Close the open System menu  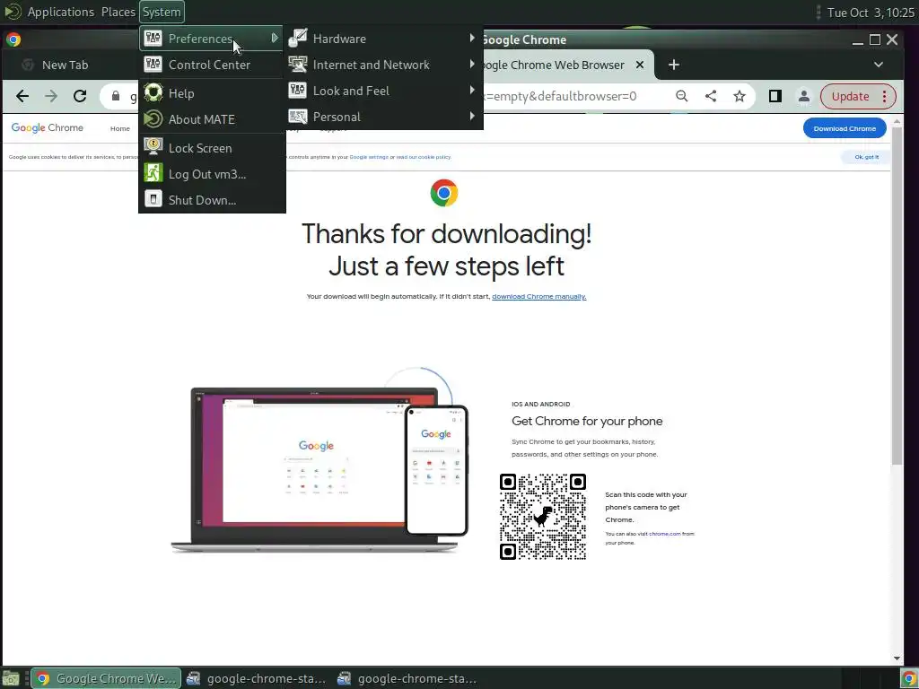(162, 12)
